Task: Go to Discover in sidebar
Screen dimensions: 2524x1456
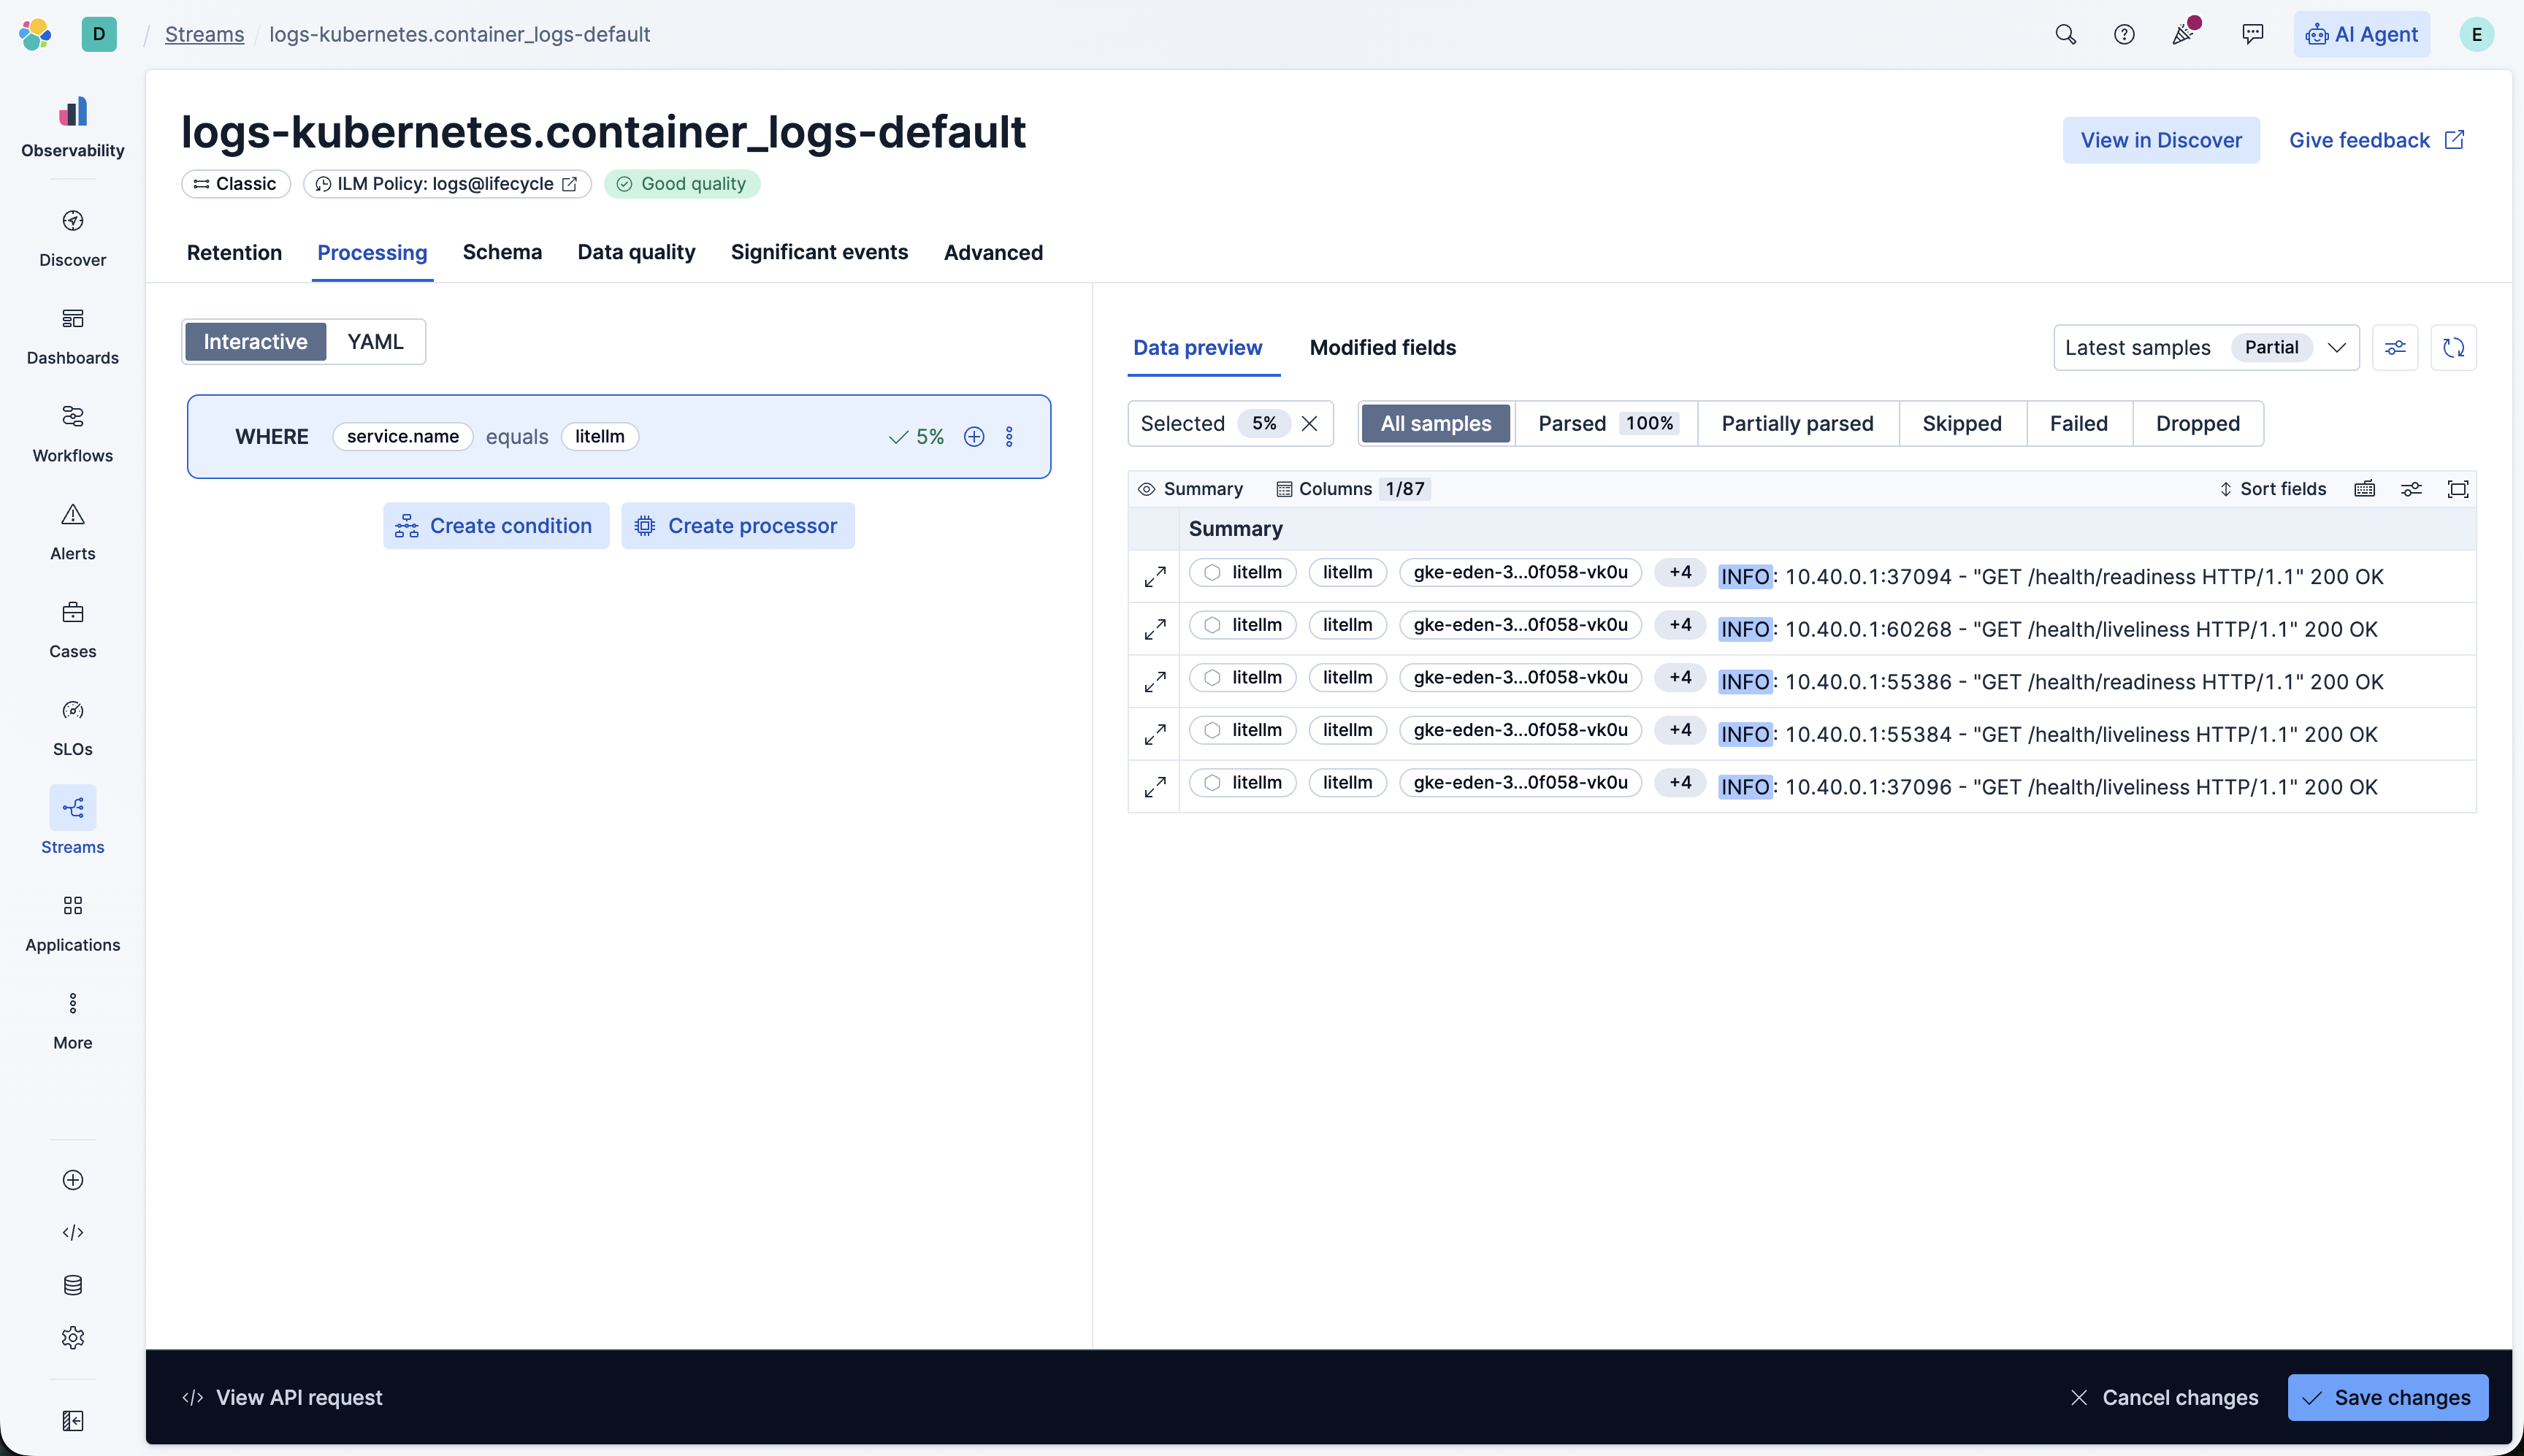Action: coord(72,239)
